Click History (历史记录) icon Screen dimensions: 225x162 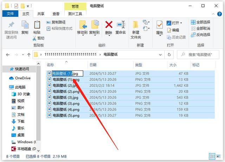click(x=169, y=38)
